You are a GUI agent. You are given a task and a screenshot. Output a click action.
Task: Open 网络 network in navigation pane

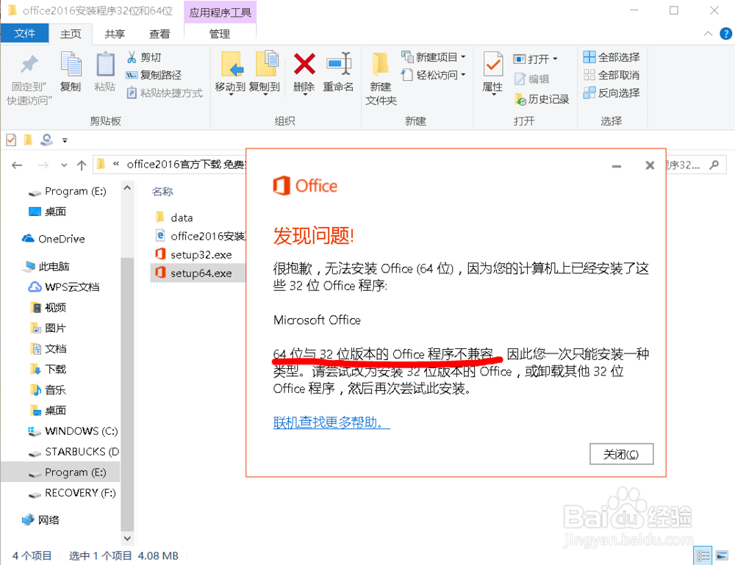click(x=41, y=520)
